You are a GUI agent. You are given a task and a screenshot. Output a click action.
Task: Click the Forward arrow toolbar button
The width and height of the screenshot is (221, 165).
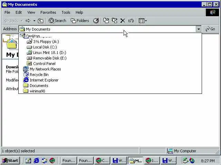[x=28, y=21]
